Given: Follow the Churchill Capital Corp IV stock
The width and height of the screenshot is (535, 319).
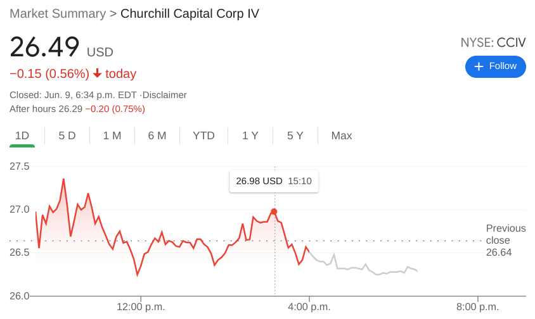Looking at the screenshot, I should click(495, 66).
